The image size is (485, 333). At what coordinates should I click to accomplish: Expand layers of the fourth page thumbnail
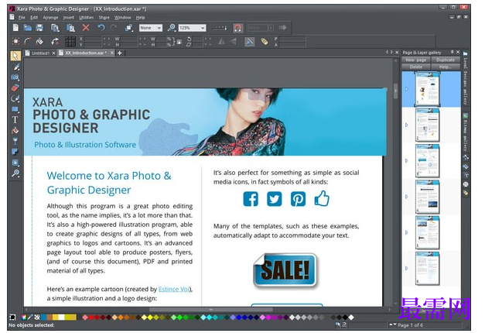pos(406,197)
